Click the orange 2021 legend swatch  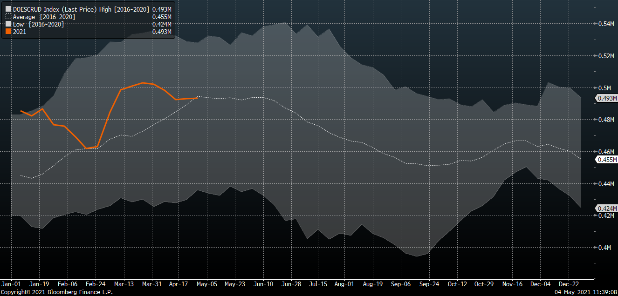coord(8,32)
